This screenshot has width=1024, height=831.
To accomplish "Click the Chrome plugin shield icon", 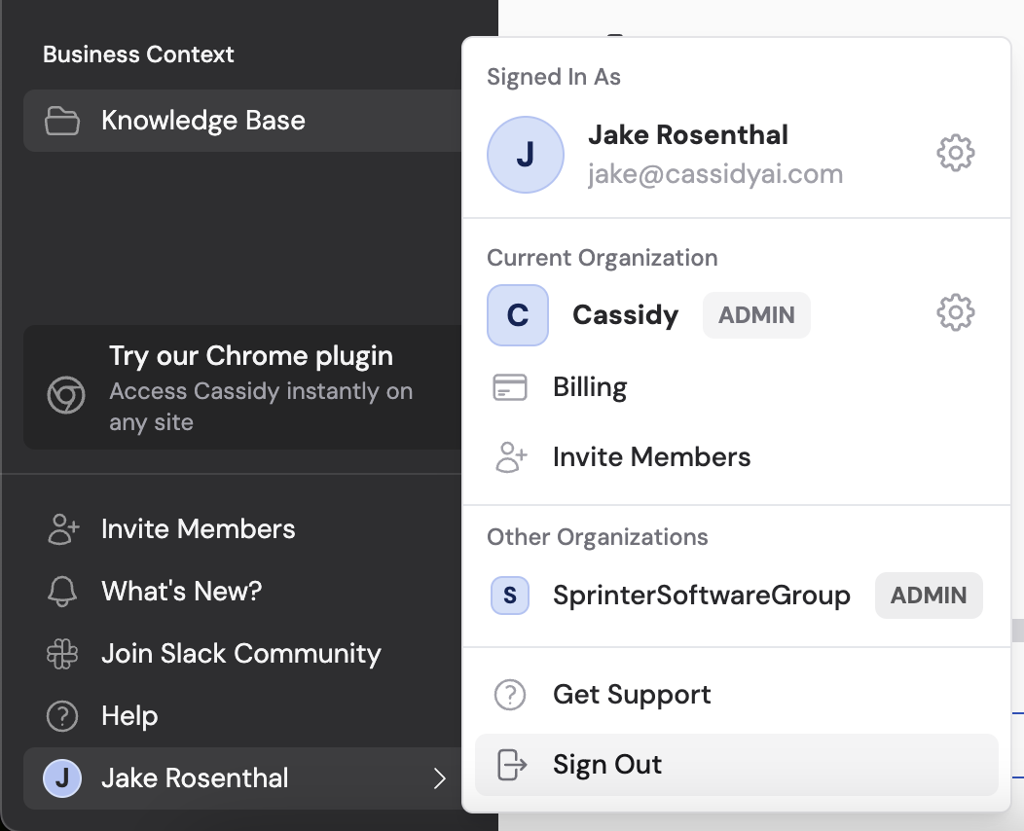I will click(x=65, y=396).
